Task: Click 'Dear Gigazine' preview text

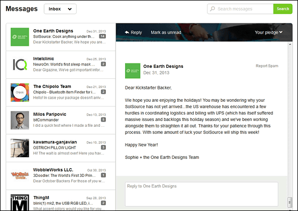Action: point(68,70)
